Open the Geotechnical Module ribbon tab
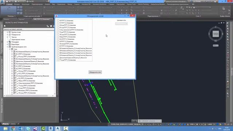 click(x=158, y=4)
